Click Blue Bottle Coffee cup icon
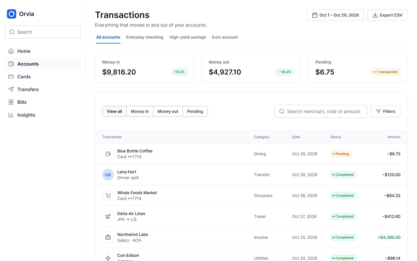 coord(108,154)
